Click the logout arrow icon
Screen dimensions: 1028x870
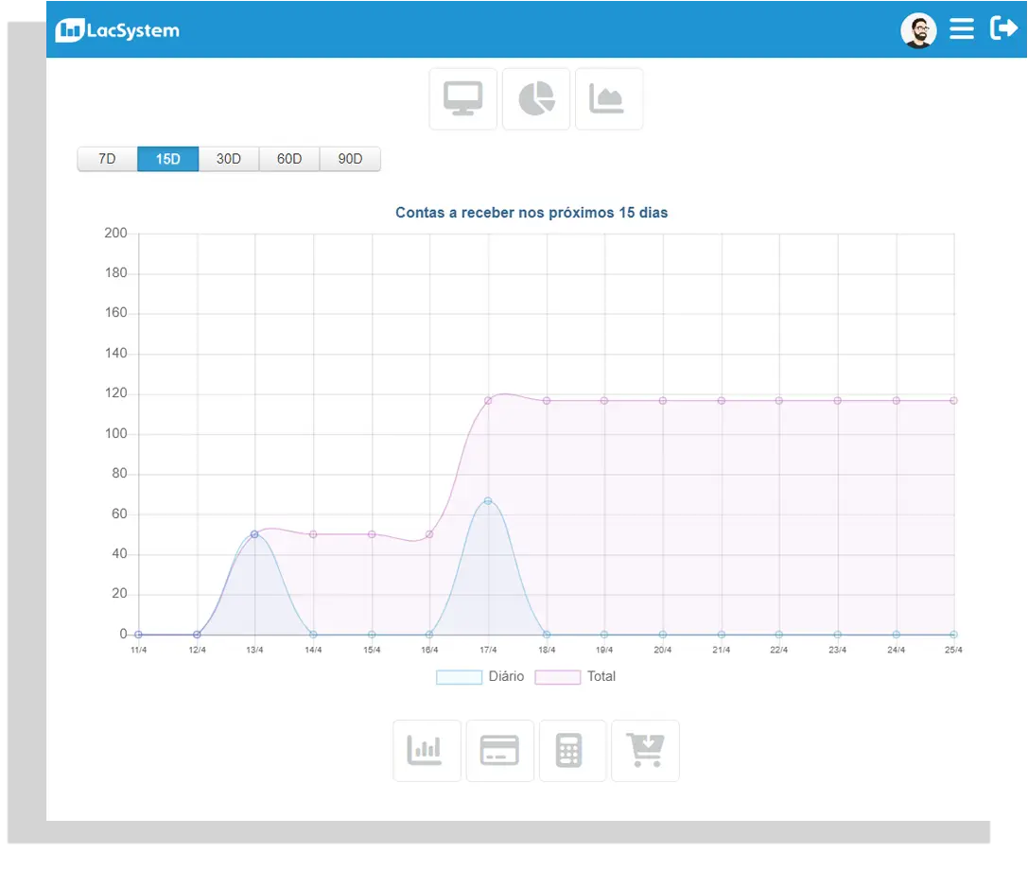pyautogui.click(x=1002, y=28)
